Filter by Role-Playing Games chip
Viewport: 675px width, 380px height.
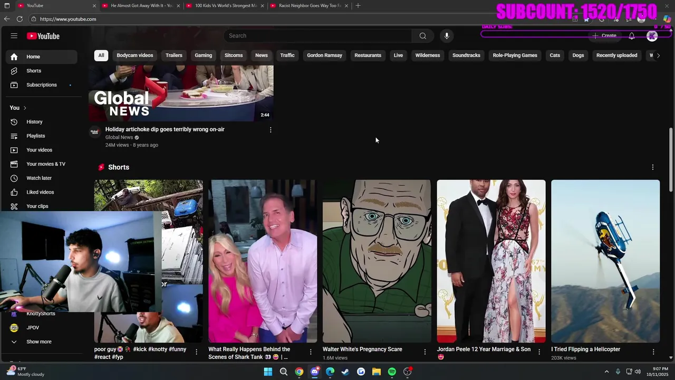point(515,55)
